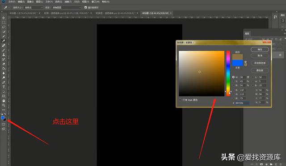Open the sample layers dropdown
286x166 pixels.
tap(67, 8)
